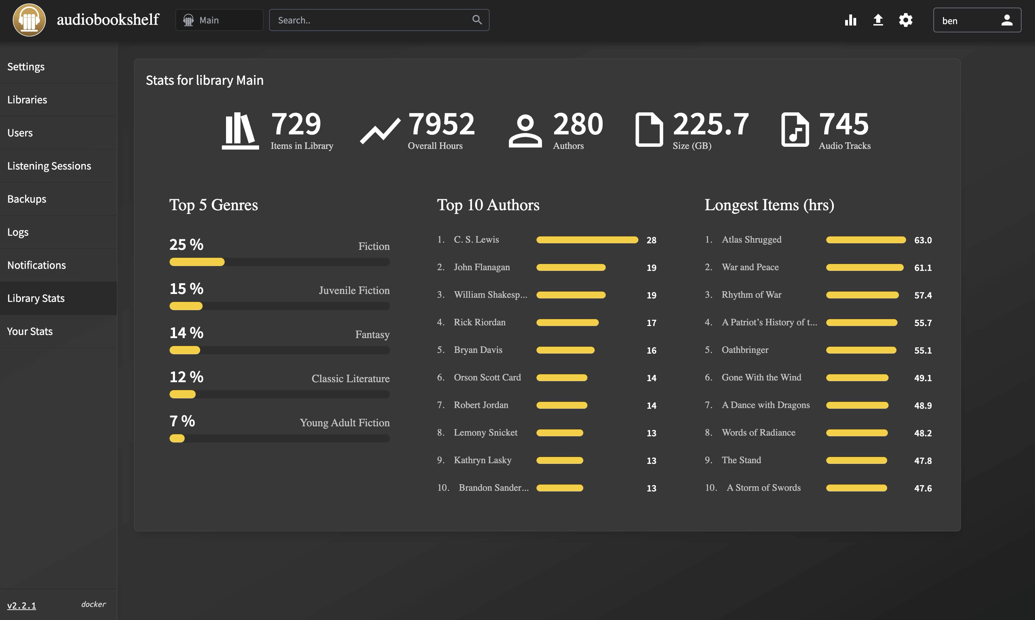Click Gone With the Wind title
This screenshot has width=1035, height=620.
coord(761,377)
